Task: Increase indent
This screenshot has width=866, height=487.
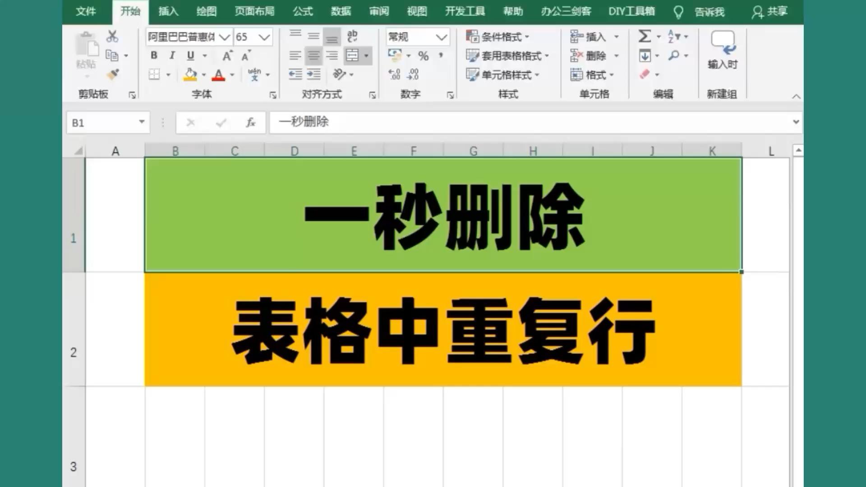Action: click(x=313, y=74)
